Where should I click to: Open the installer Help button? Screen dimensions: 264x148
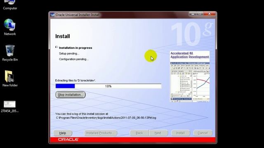(63, 133)
